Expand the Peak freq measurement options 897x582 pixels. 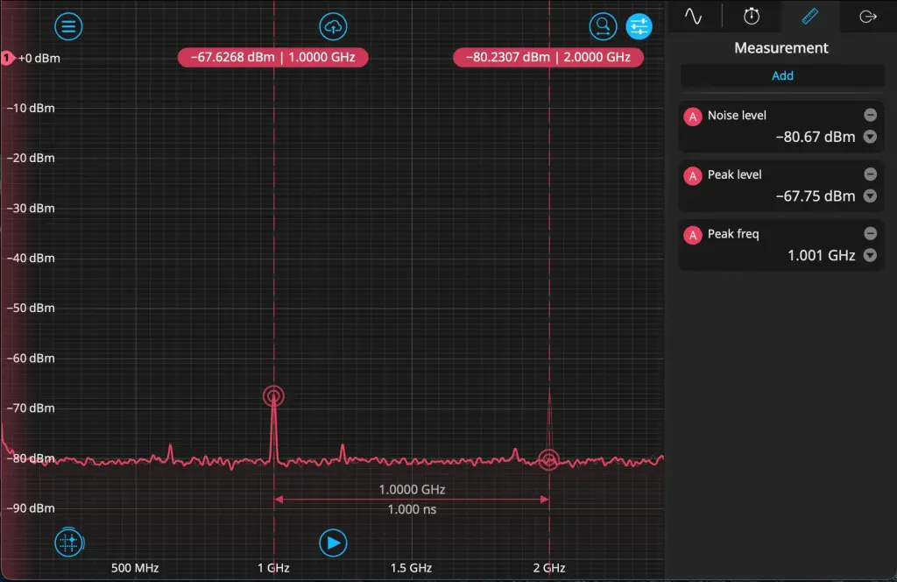pyautogui.click(x=870, y=255)
